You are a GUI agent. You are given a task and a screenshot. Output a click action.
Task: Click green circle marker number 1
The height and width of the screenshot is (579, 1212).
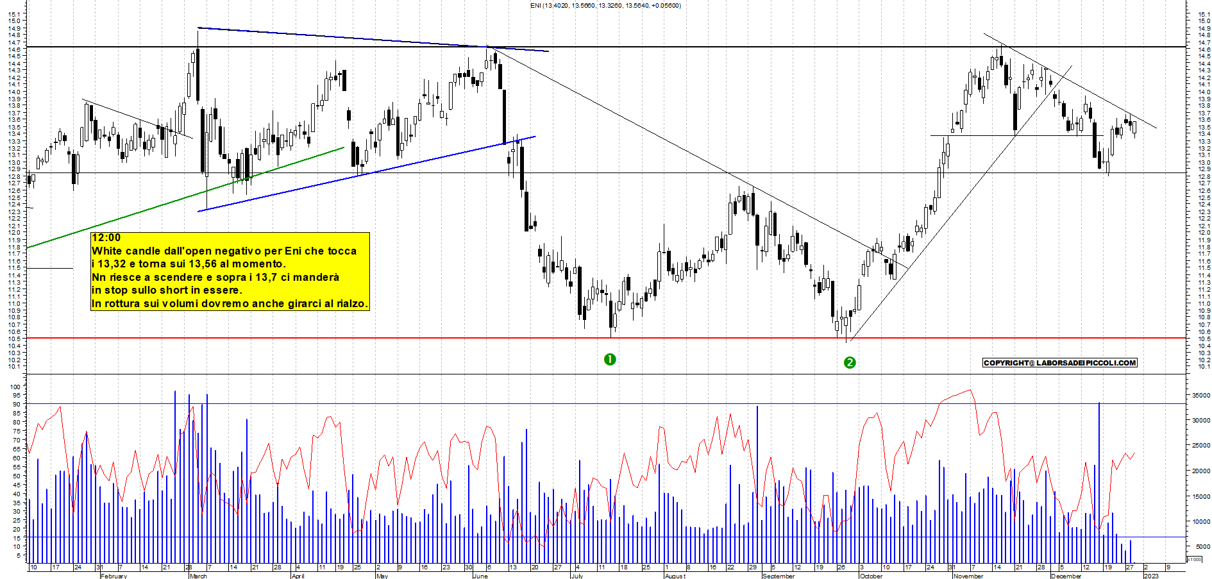pyautogui.click(x=610, y=360)
